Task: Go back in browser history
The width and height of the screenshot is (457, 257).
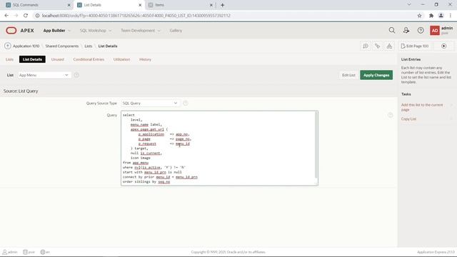Action: point(6,16)
